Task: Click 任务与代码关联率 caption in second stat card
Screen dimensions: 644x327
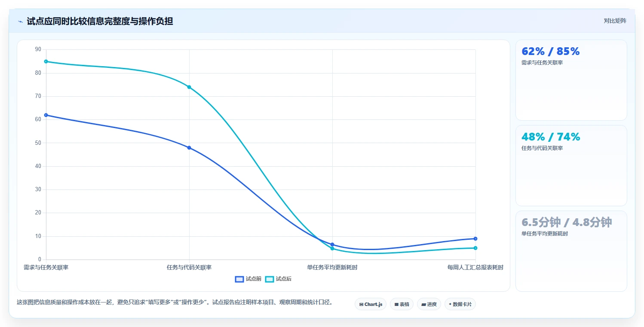Action: 542,148
